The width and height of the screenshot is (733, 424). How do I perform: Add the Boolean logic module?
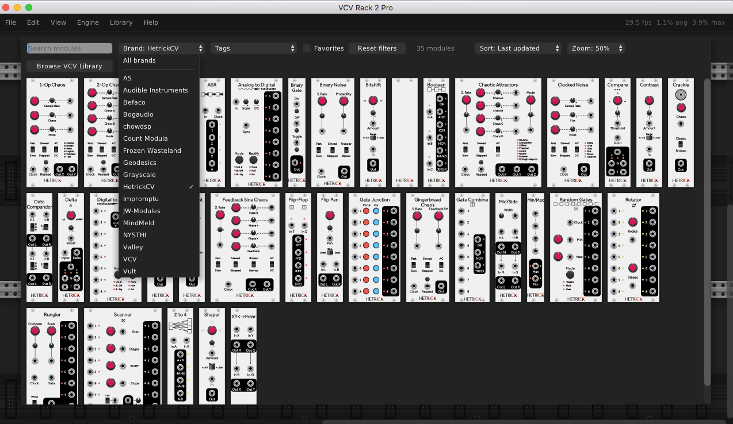436,133
